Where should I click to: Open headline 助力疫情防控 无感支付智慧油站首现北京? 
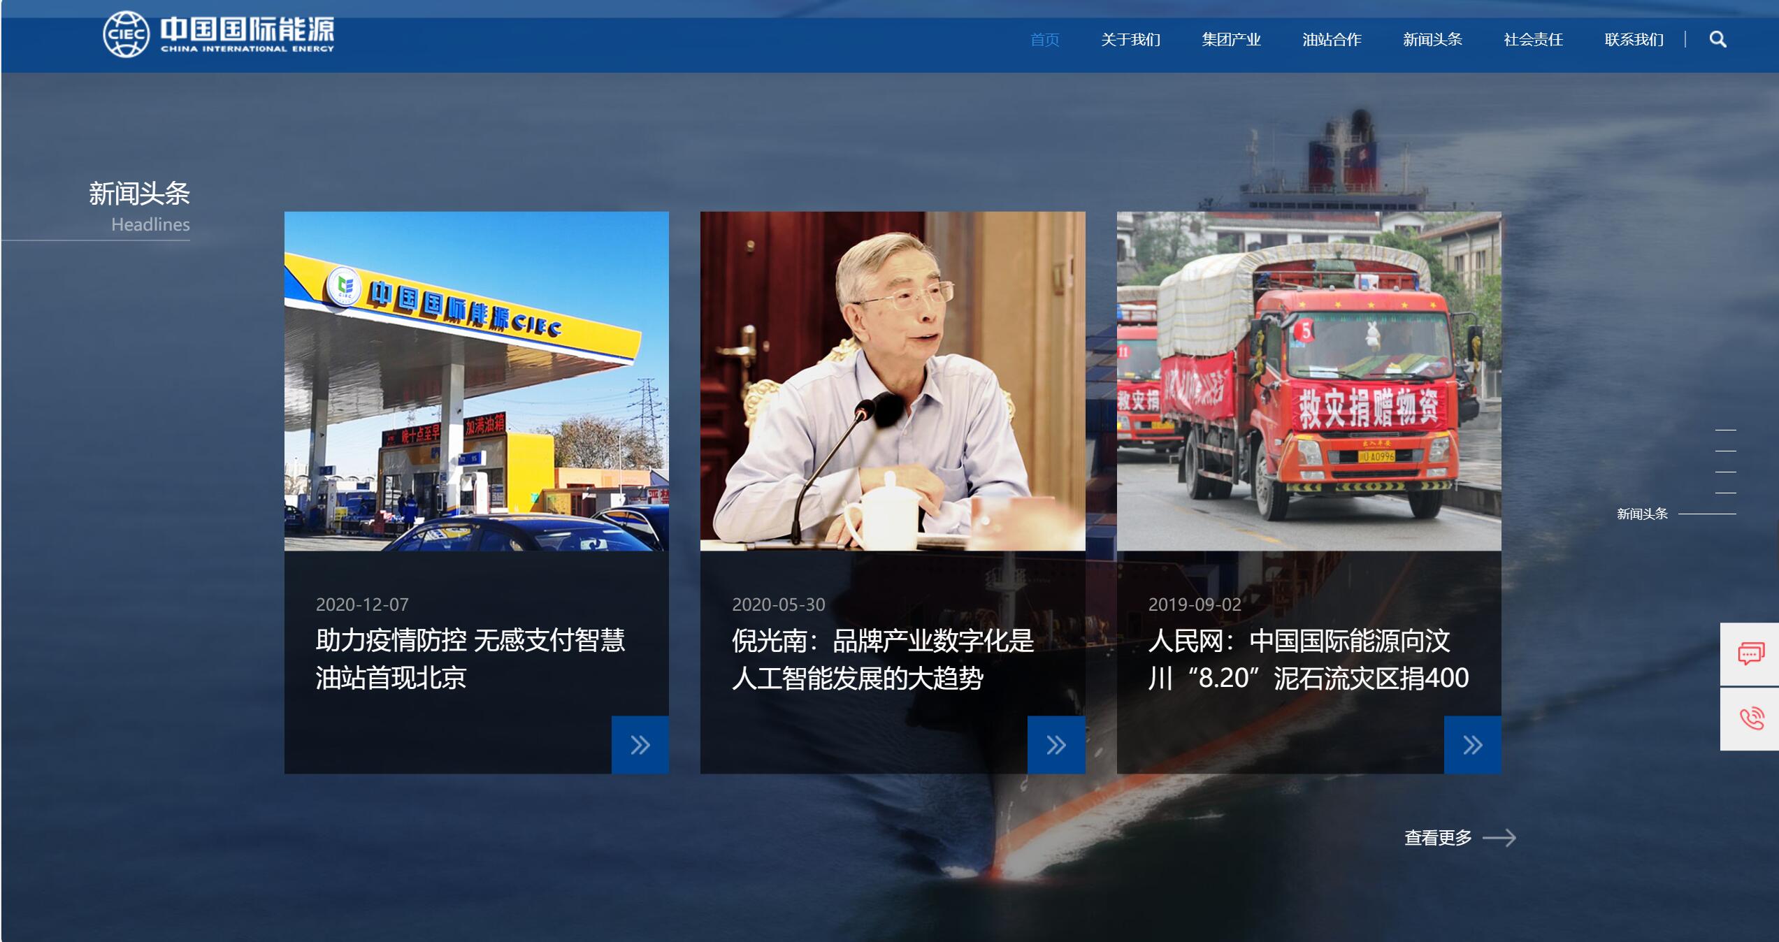click(470, 659)
